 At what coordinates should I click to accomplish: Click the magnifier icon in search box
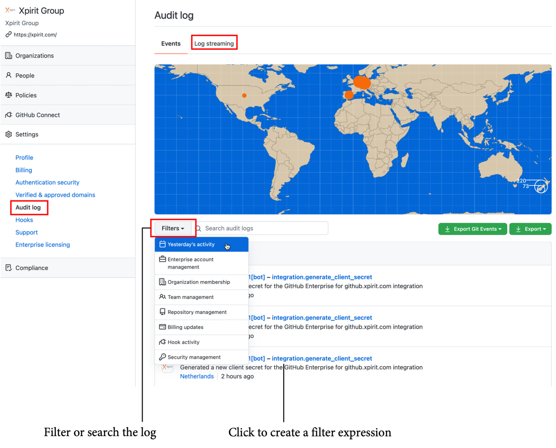[199, 228]
